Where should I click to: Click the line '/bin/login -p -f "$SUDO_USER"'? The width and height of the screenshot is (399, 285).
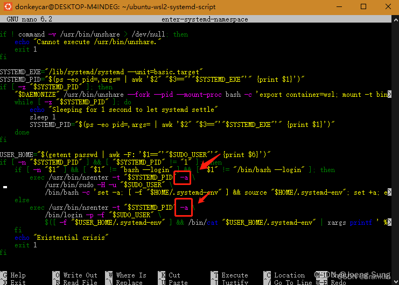(x=103, y=215)
